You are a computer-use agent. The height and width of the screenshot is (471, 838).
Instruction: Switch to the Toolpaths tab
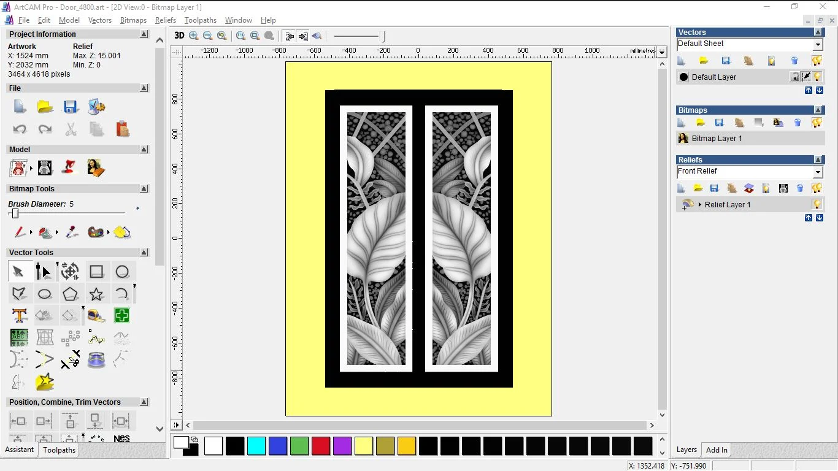click(x=59, y=450)
